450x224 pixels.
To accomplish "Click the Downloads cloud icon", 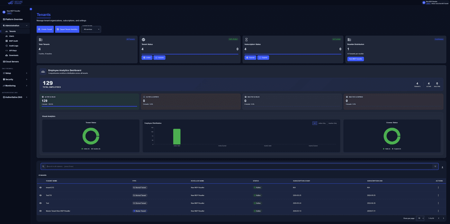I will pos(7,55).
